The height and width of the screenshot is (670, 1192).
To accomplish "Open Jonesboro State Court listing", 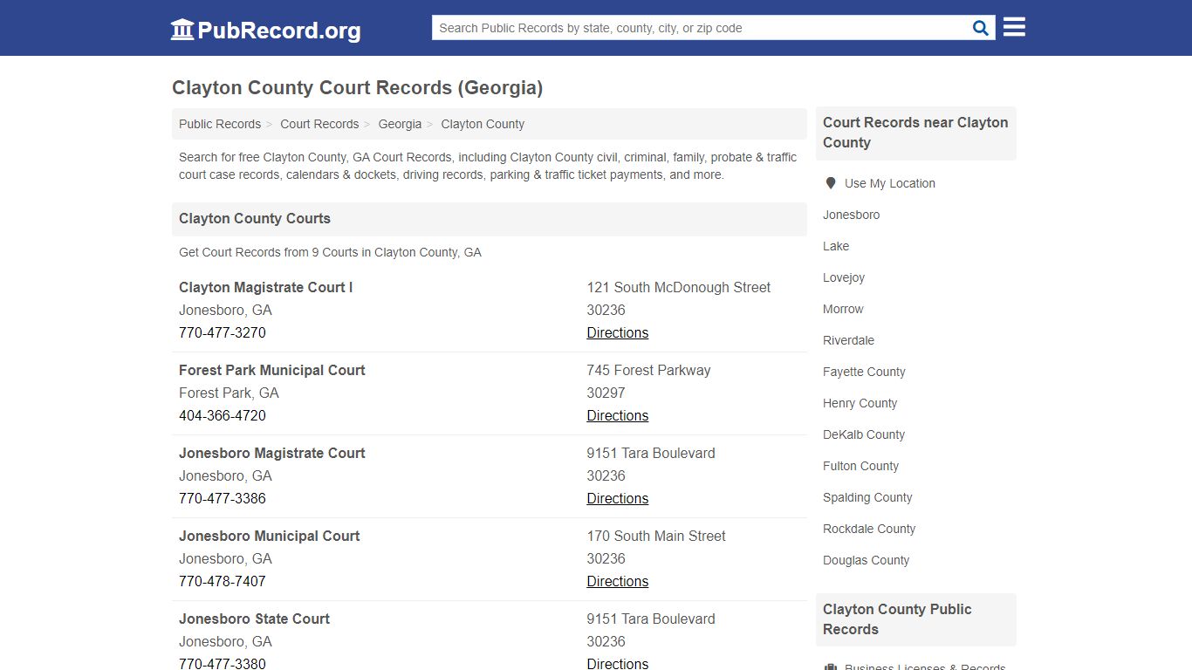I will click(x=255, y=619).
